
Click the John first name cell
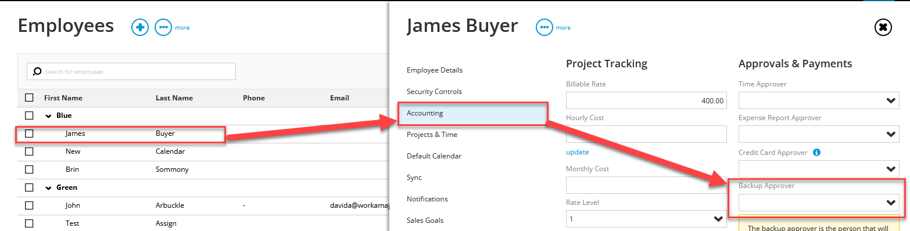[x=73, y=205]
